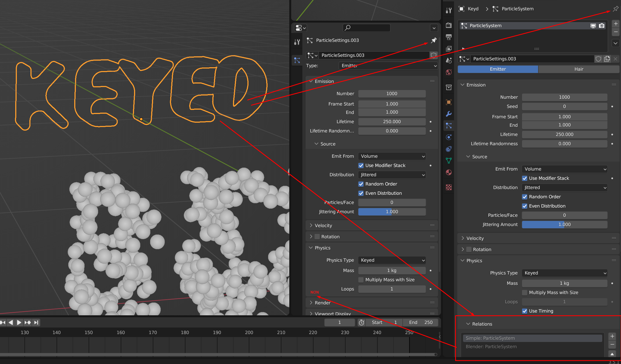621x364 pixels.
Task: Add new particle system slot with plus
Action: click(616, 24)
